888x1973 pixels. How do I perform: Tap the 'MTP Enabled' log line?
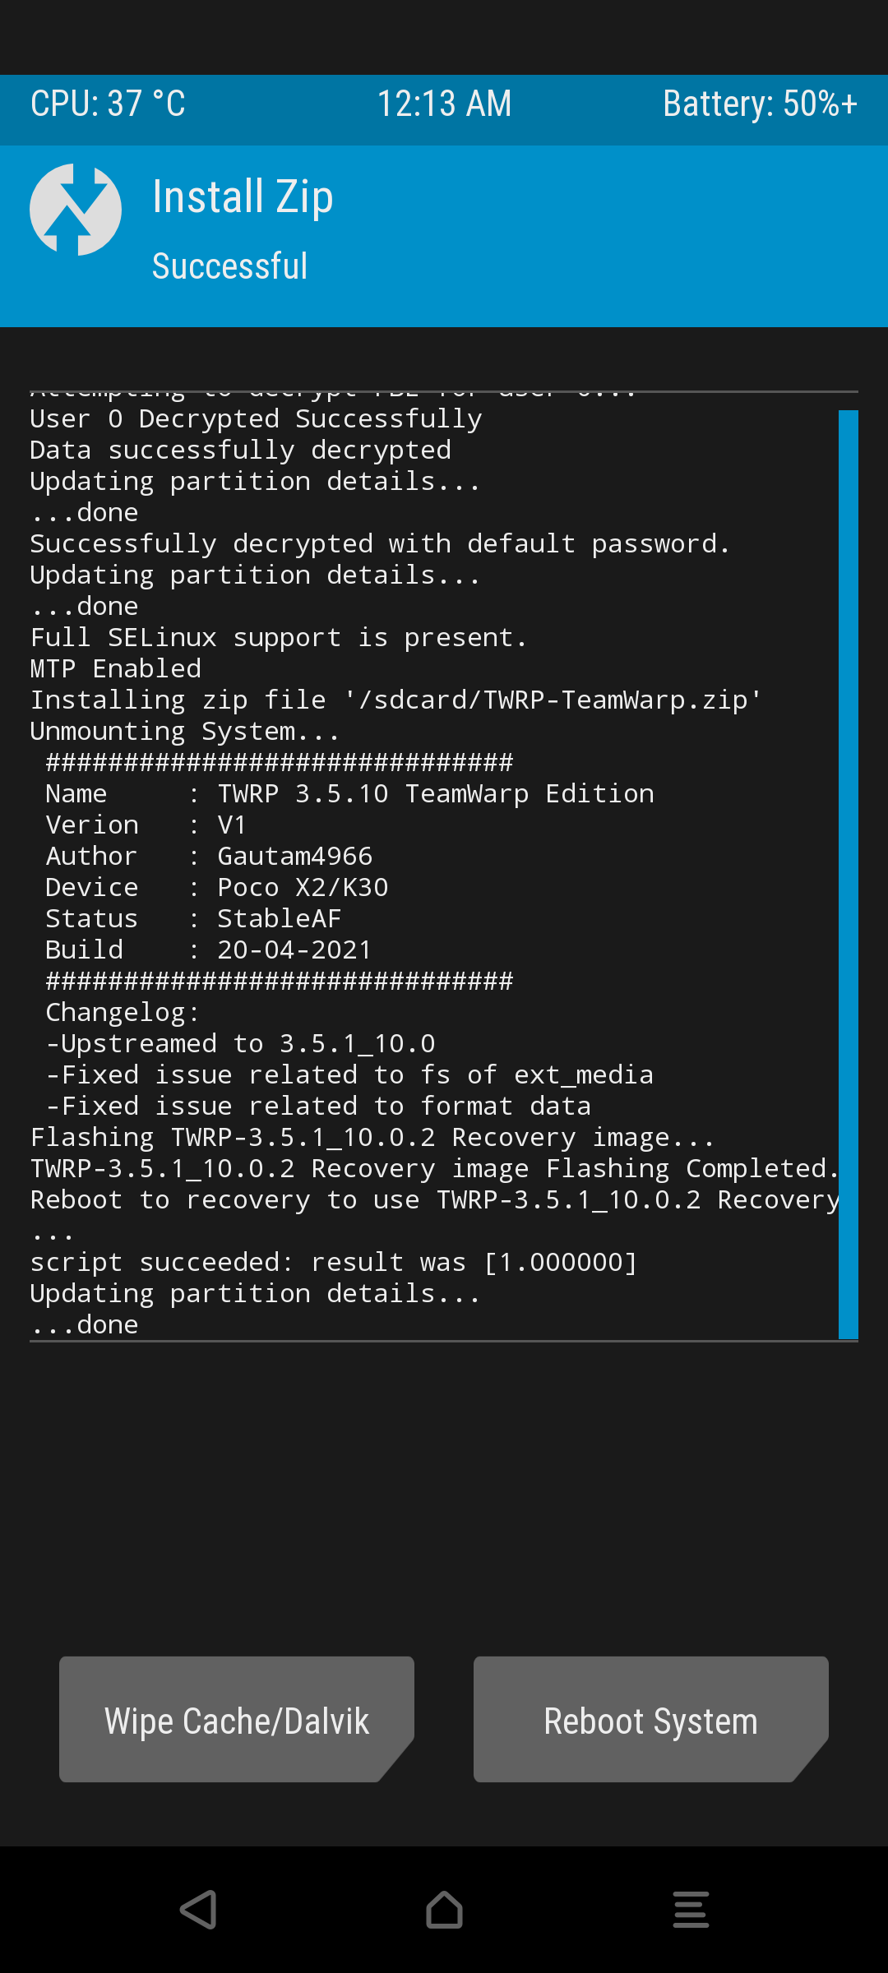(115, 669)
